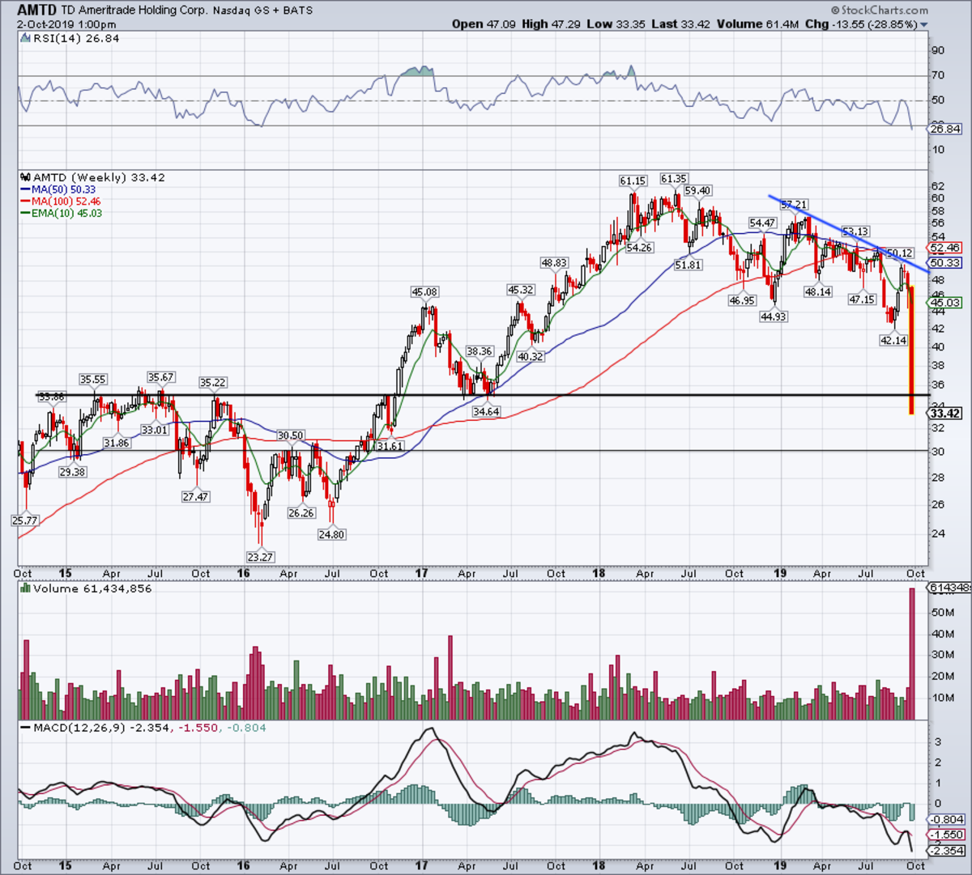Click the 42.14 swing low label

893,340
